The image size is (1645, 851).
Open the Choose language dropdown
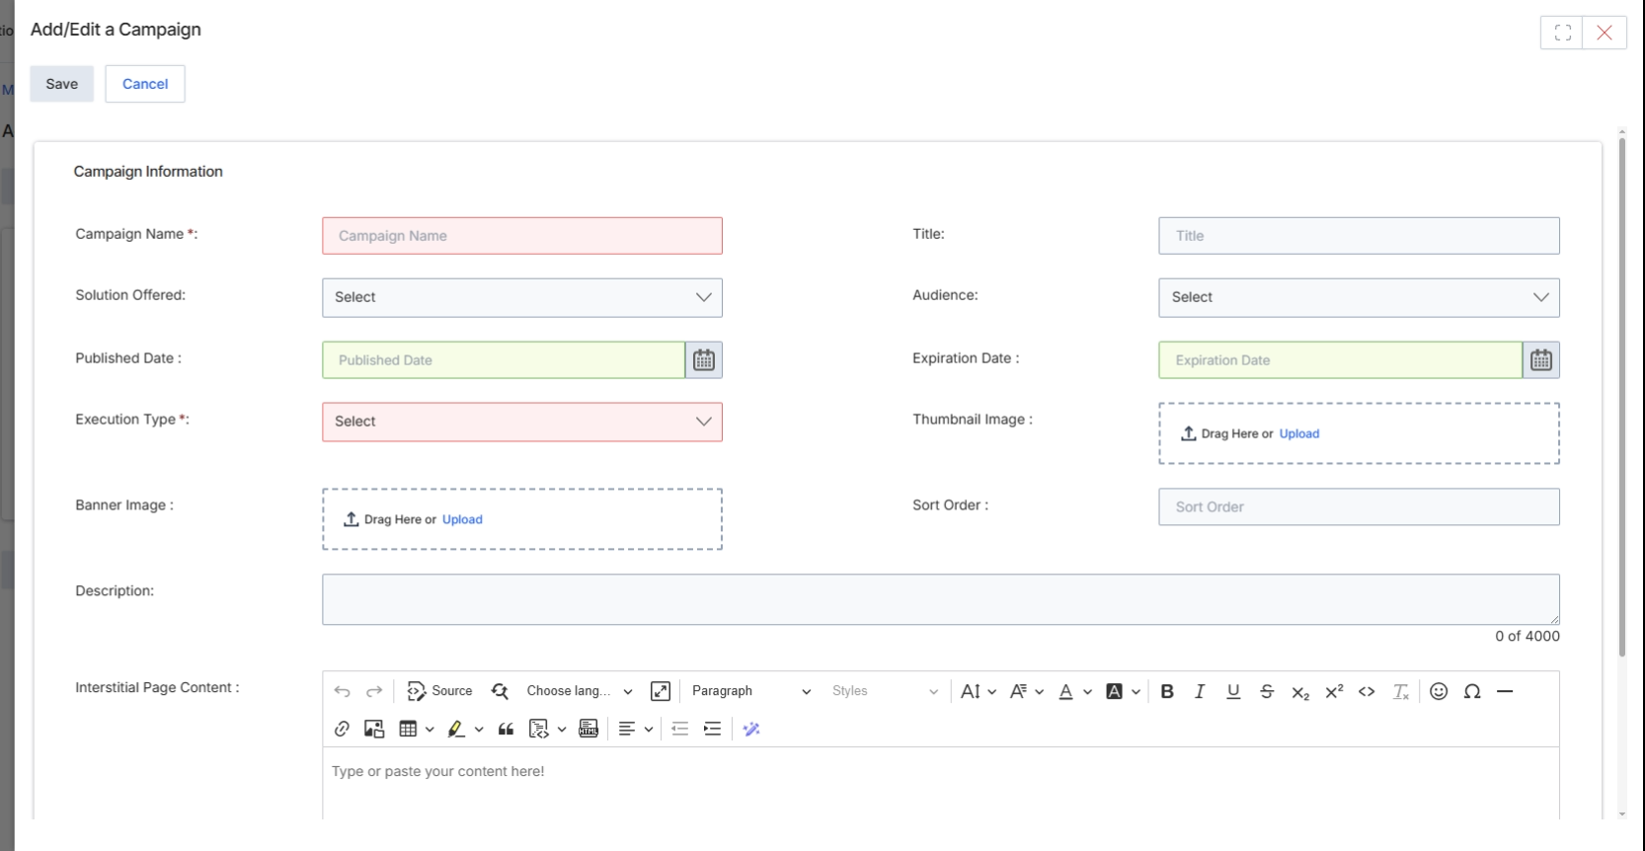(x=580, y=691)
